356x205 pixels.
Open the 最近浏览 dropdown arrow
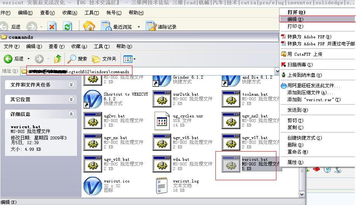(139, 27)
